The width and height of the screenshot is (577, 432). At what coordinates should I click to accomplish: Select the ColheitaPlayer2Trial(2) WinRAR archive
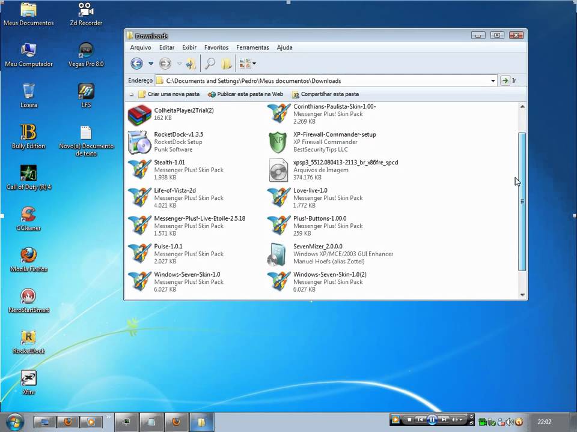pos(139,114)
